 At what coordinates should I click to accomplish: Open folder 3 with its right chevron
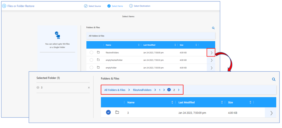tap(271, 113)
